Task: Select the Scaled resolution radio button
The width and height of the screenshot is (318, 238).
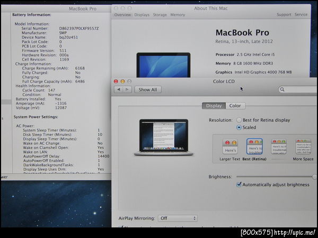Action: (x=239, y=127)
